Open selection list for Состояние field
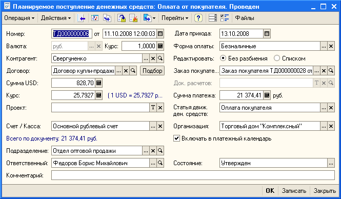The width and height of the screenshot is (341, 199). tap(331, 163)
